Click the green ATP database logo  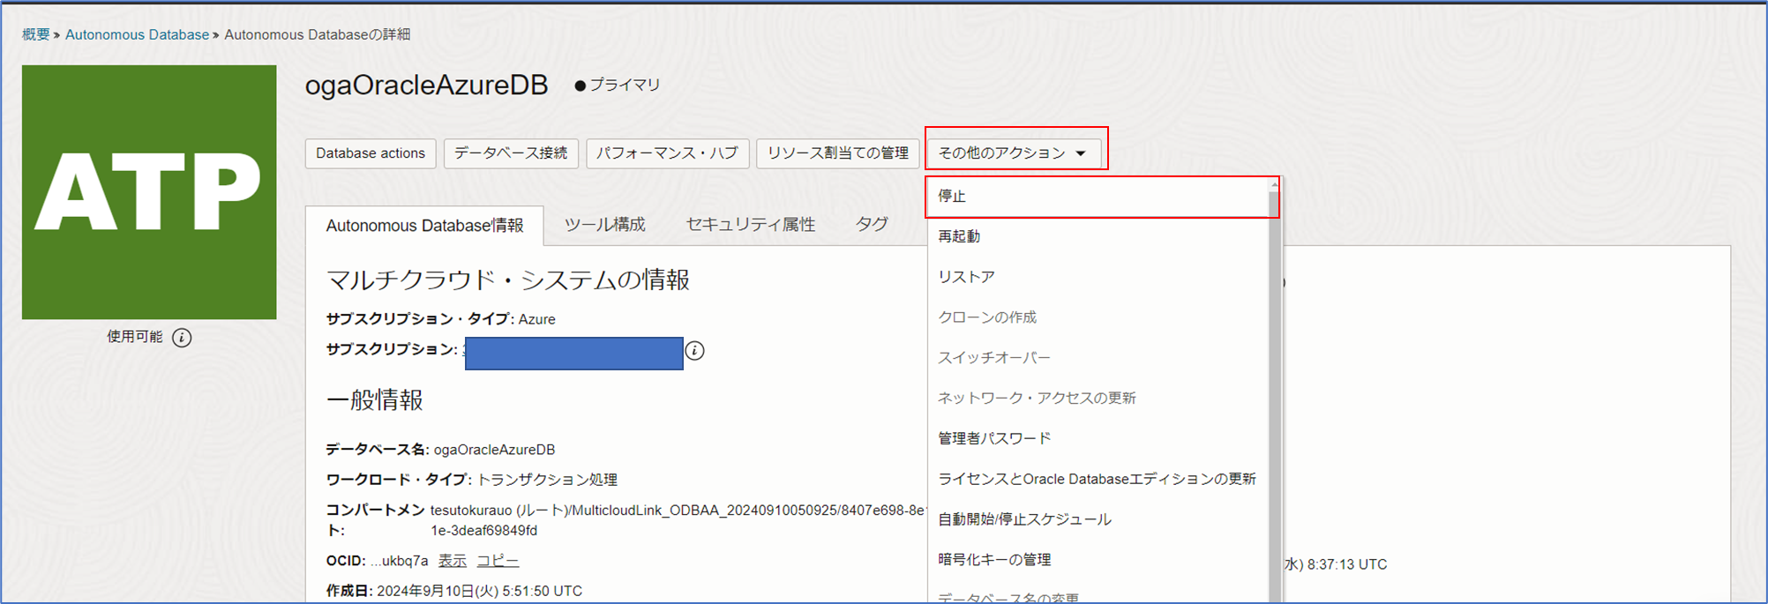pos(149,192)
